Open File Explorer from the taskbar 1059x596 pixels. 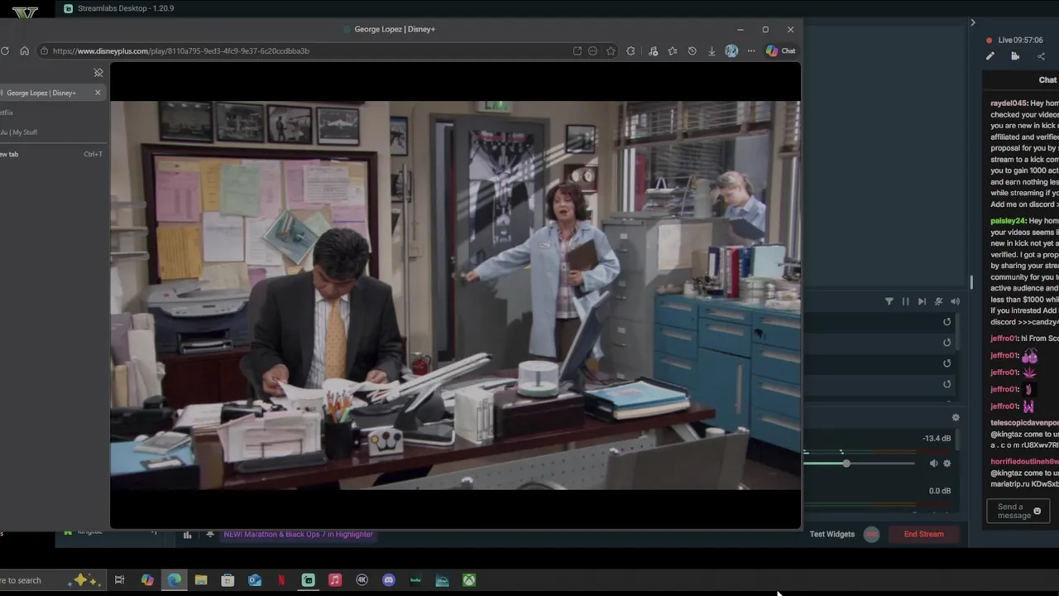coord(201,580)
